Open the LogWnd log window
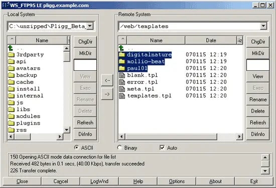The height and width of the screenshot is (188, 276). tap(99, 181)
